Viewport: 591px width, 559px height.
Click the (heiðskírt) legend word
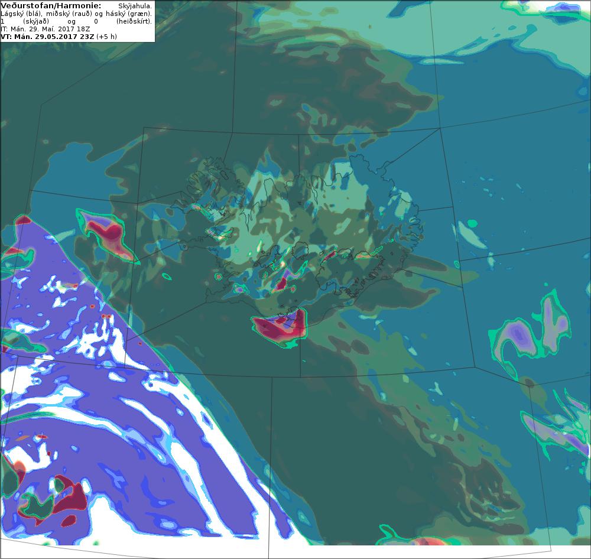pos(134,21)
